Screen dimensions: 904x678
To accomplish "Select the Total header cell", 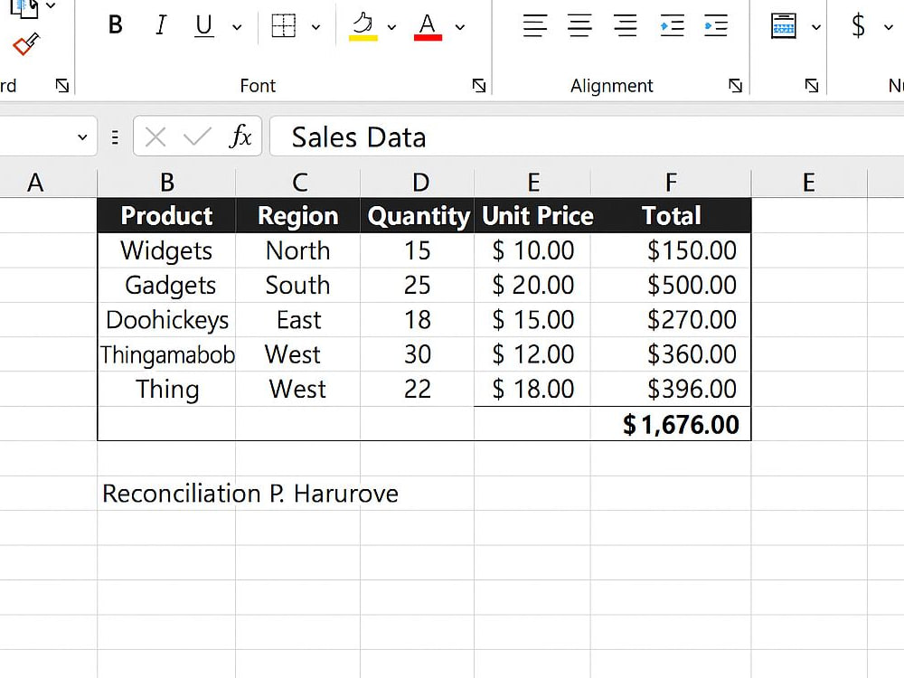I will 671,216.
